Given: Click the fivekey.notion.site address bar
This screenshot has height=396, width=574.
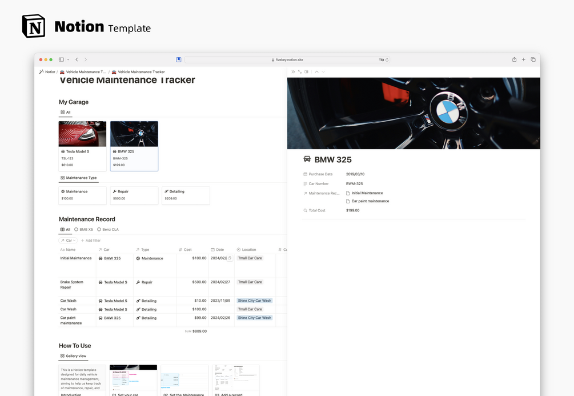Looking at the screenshot, I should point(287,59).
